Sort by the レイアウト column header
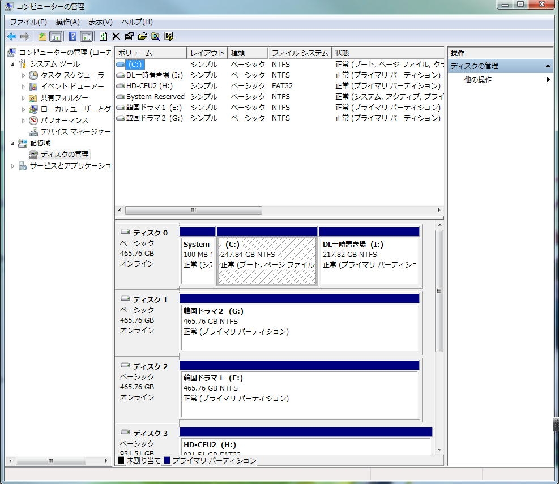This screenshot has height=484, width=559. pyautogui.click(x=207, y=53)
